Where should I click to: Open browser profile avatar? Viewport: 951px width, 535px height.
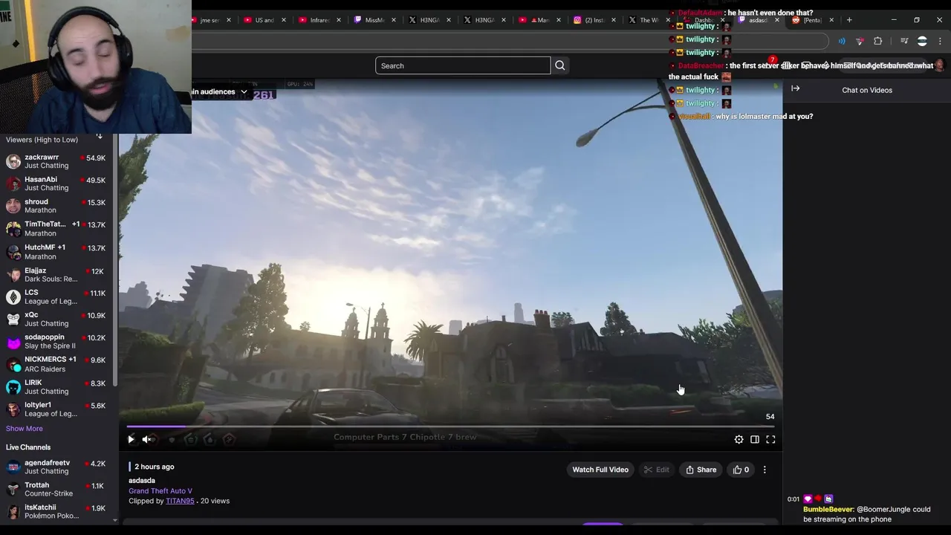(922, 42)
